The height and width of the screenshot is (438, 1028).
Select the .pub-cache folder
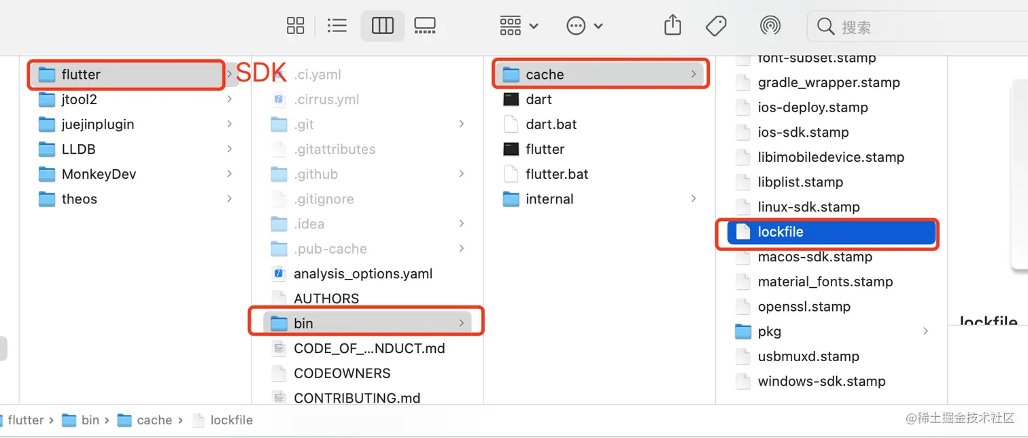(x=367, y=249)
